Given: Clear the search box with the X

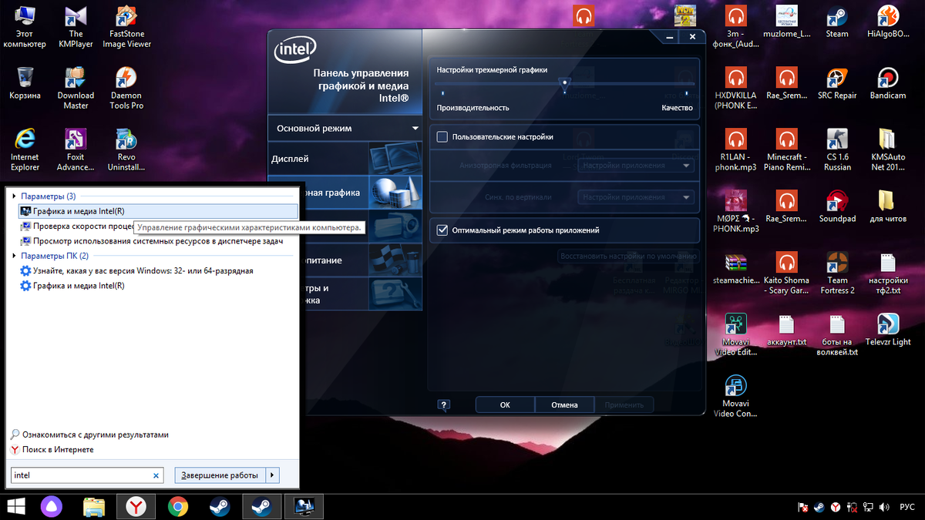Looking at the screenshot, I should click(157, 475).
